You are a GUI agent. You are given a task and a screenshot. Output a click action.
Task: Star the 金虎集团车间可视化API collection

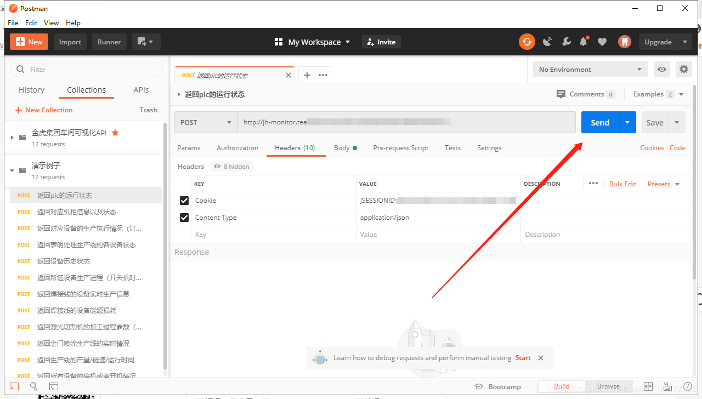[115, 133]
